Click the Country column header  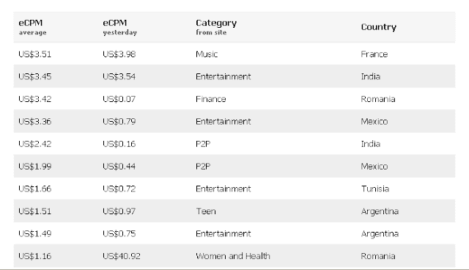pyautogui.click(x=379, y=27)
